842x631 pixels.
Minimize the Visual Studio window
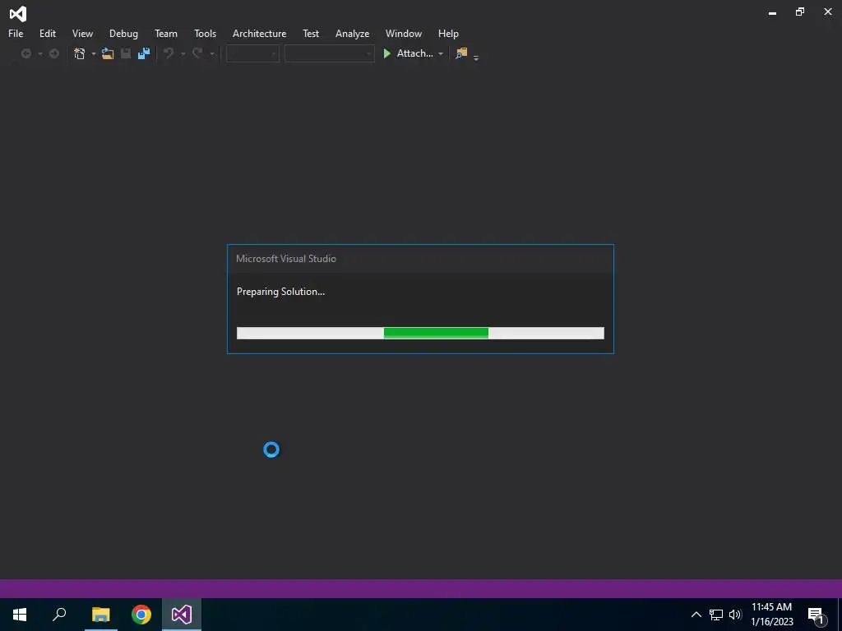(772, 12)
